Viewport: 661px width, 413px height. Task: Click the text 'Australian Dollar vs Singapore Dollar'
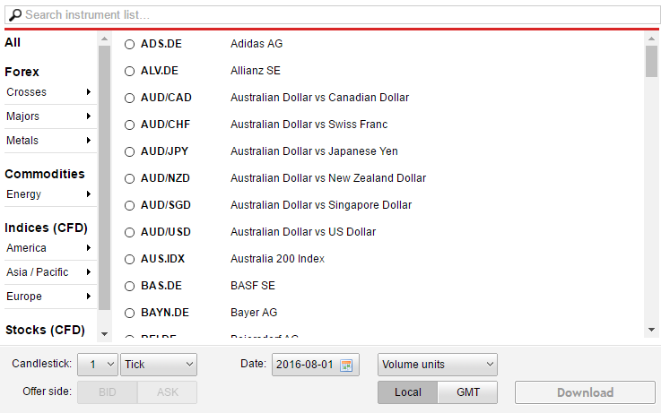point(321,205)
